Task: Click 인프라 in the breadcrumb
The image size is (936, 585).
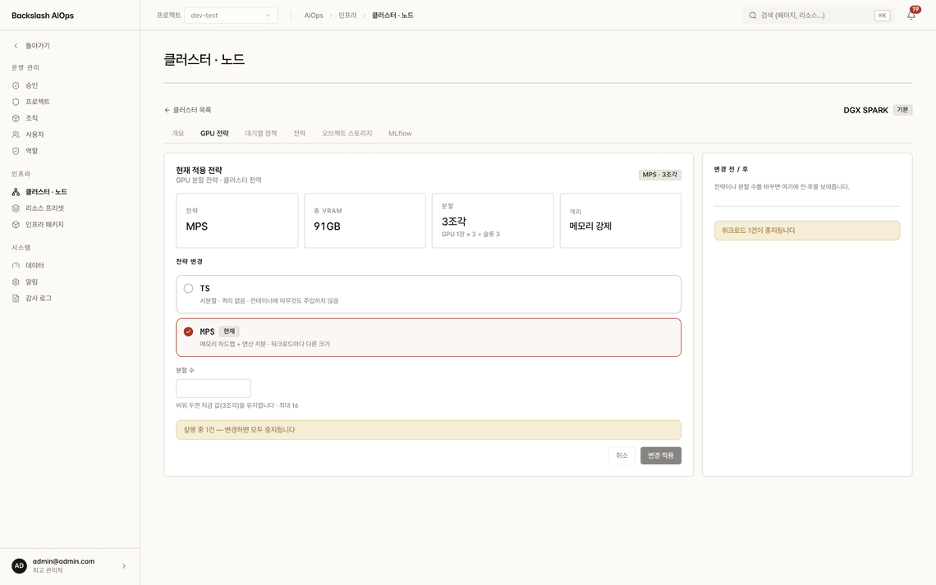Action: tap(346, 16)
